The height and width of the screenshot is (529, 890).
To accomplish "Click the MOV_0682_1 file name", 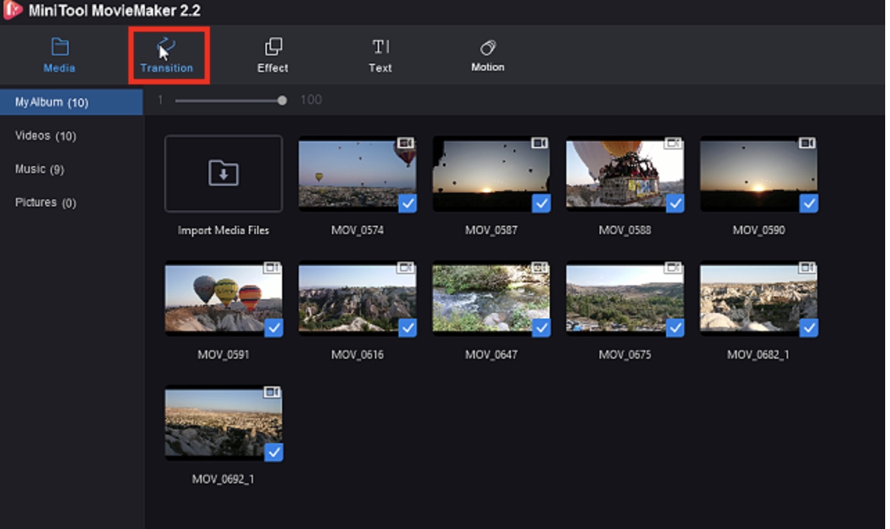I will pyautogui.click(x=758, y=355).
